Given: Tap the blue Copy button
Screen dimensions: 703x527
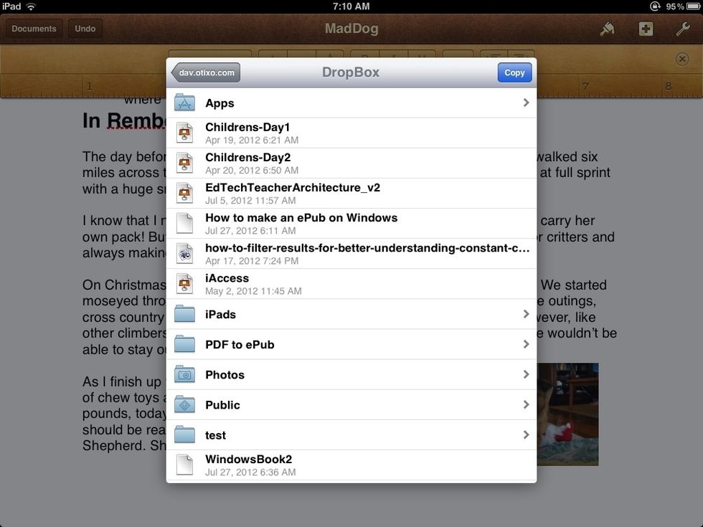Looking at the screenshot, I should pyautogui.click(x=515, y=72).
